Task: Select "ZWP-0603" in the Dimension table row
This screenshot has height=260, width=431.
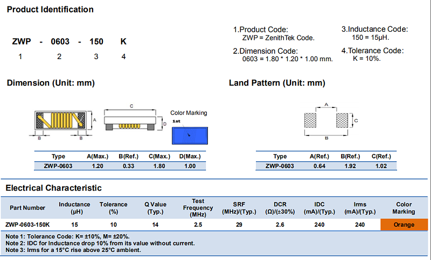Action: pyautogui.click(x=58, y=167)
